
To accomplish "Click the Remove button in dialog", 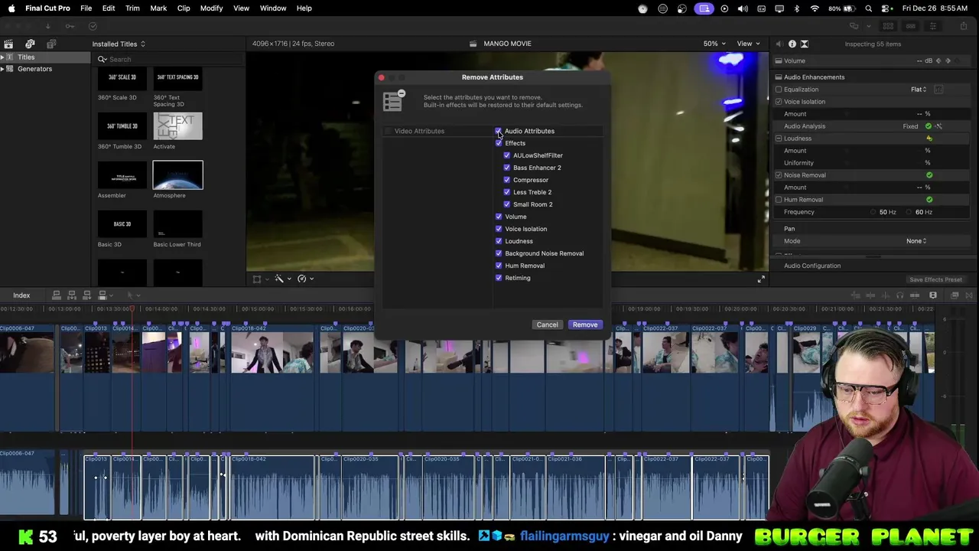I will (585, 324).
